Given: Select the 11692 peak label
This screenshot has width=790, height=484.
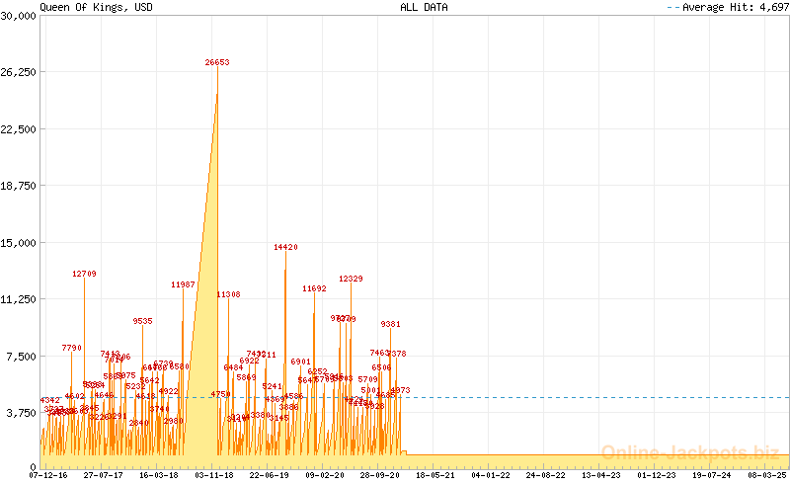Looking at the screenshot, I should pos(314,288).
